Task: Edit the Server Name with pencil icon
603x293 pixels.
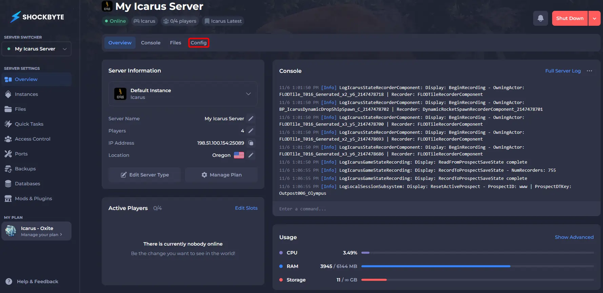Action: pos(251,119)
